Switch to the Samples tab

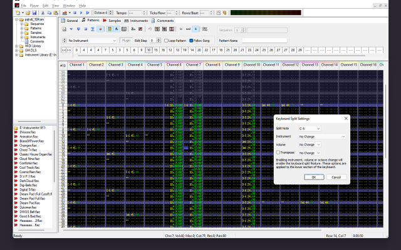point(112,21)
